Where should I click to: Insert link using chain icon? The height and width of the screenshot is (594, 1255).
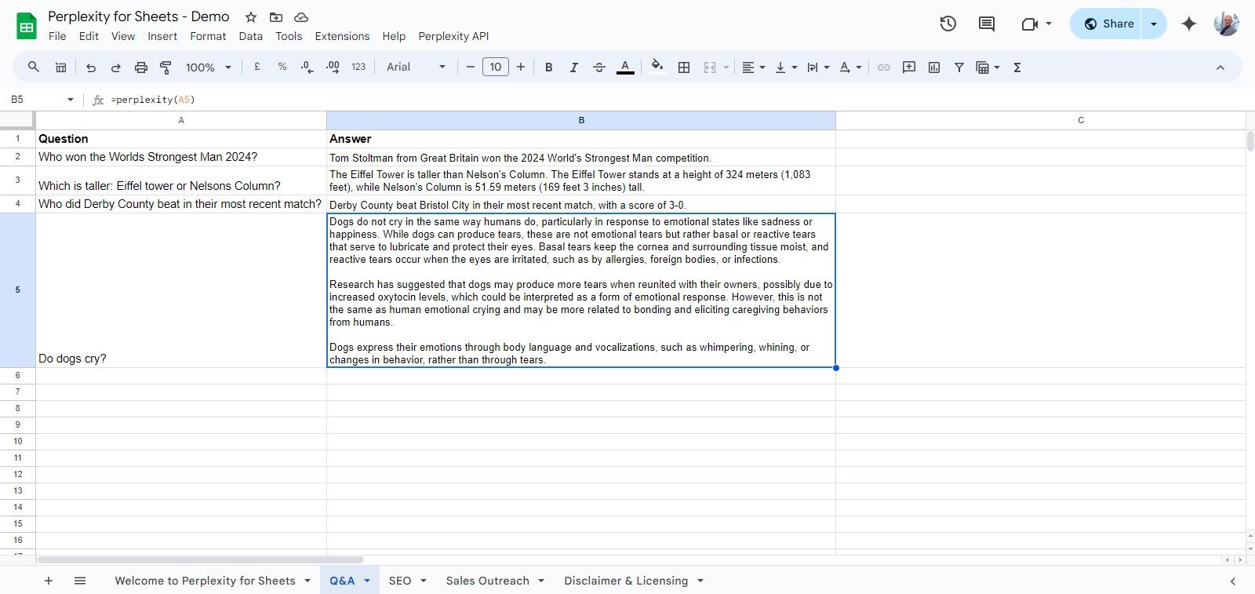point(884,67)
